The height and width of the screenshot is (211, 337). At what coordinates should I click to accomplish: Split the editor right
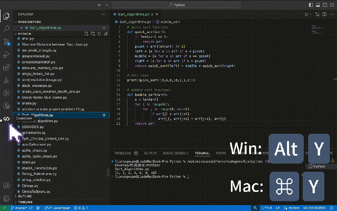tap(325, 14)
